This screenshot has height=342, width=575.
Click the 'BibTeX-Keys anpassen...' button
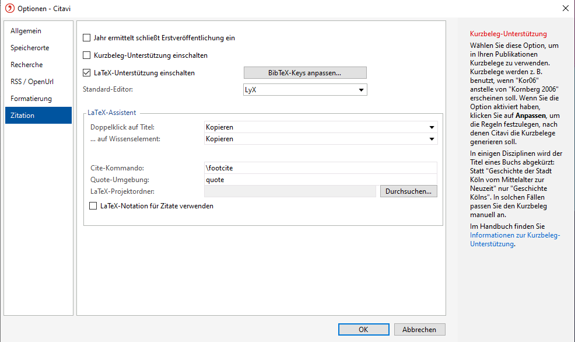coord(305,72)
